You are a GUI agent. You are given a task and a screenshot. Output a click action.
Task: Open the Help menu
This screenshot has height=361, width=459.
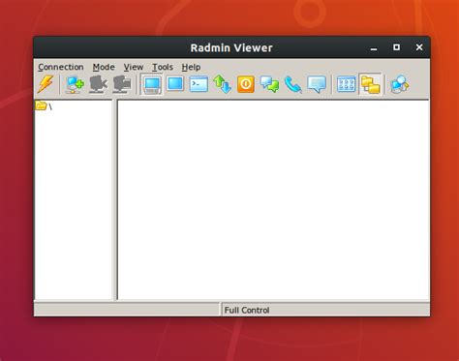(x=191, y=67)
